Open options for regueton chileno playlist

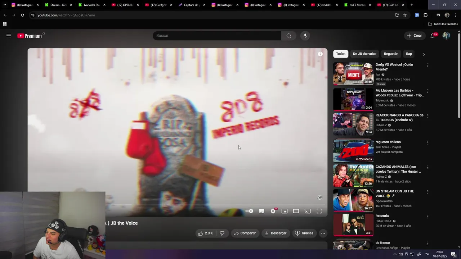pyautogui.click(x=428, y=143)
